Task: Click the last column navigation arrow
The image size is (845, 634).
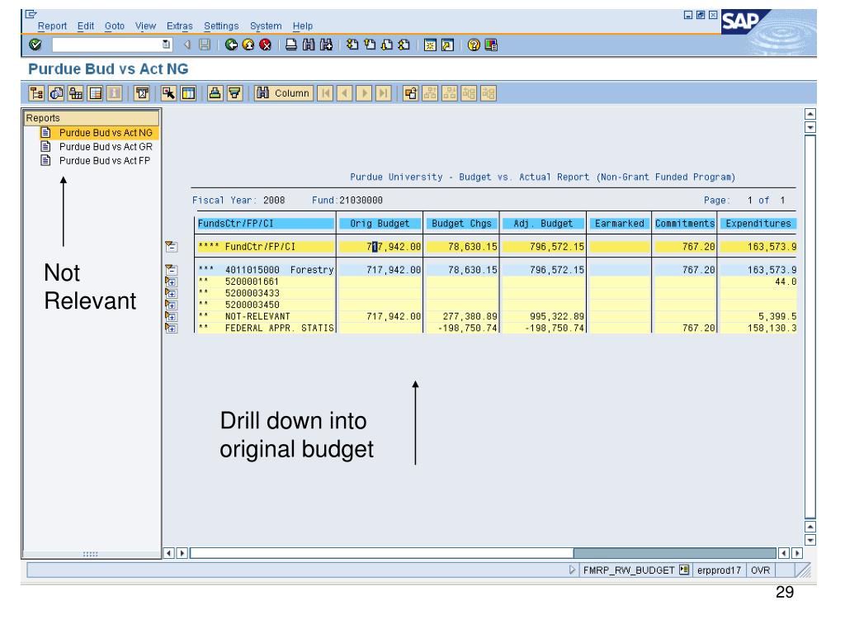Action: (x=383, y=93)
